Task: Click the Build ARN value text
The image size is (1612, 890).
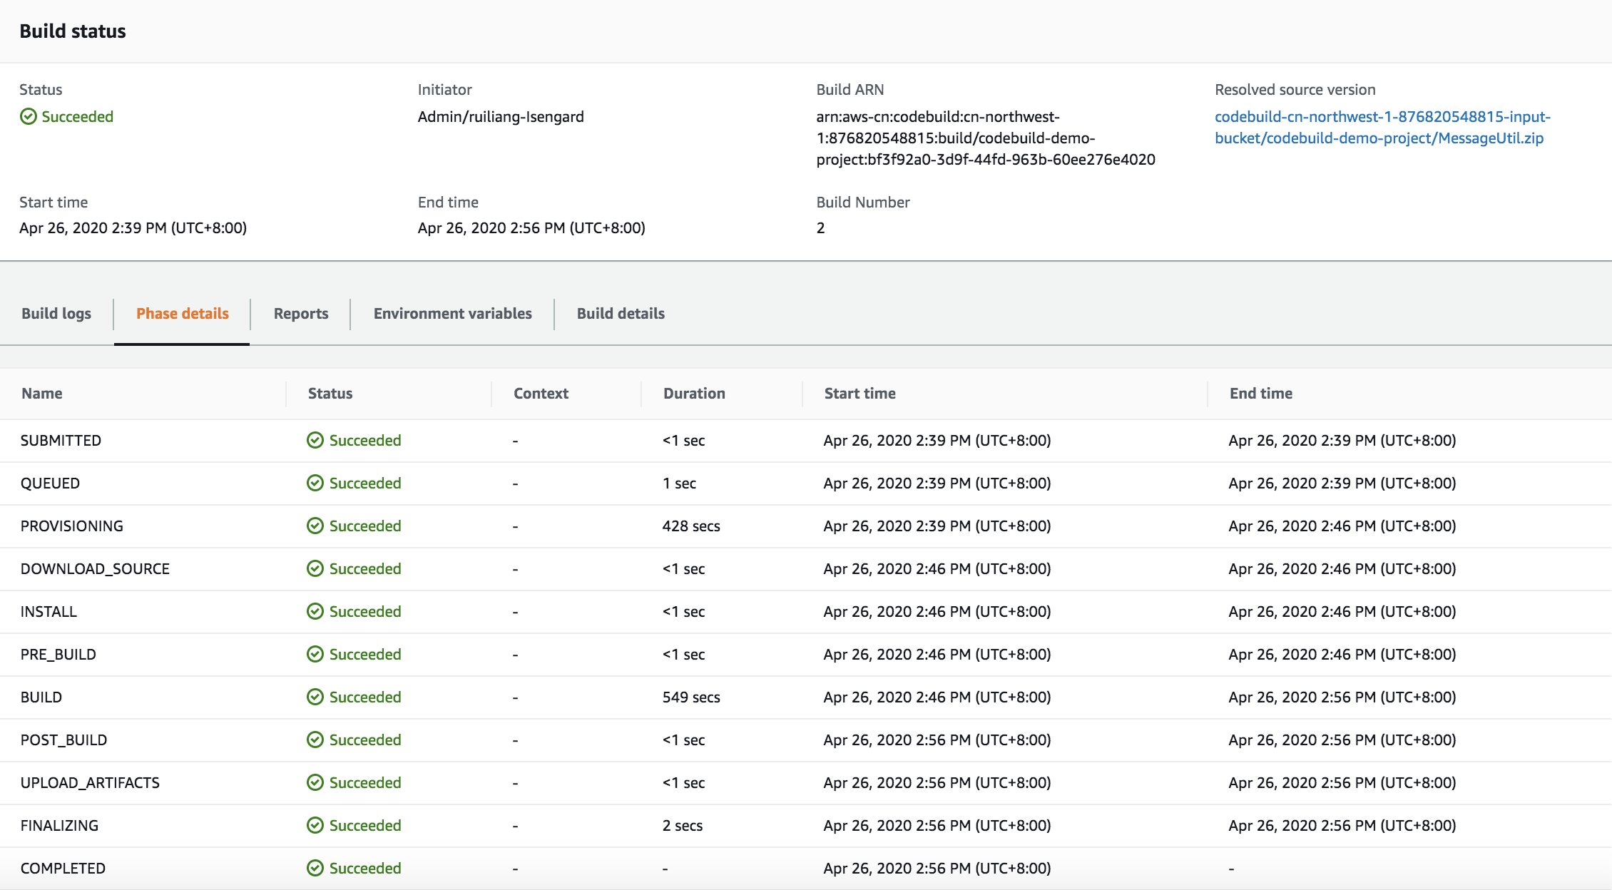Action: tap(986, 138)
